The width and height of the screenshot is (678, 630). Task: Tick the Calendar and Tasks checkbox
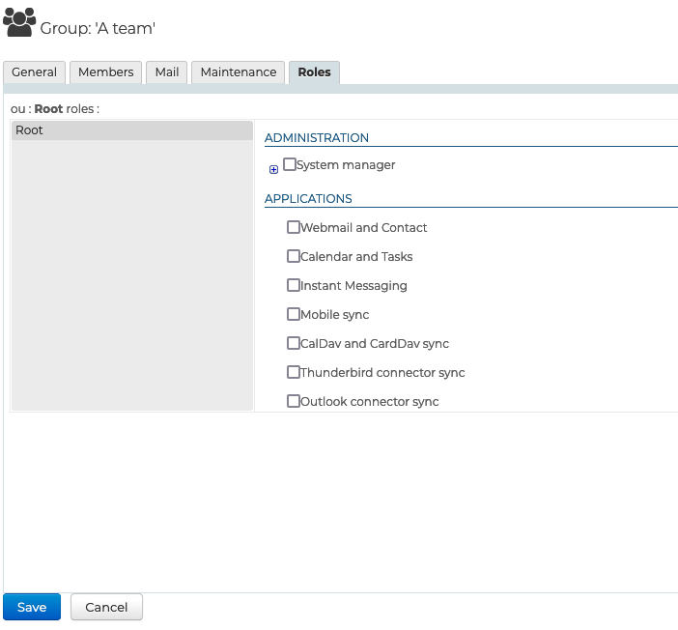click(294, 257)
